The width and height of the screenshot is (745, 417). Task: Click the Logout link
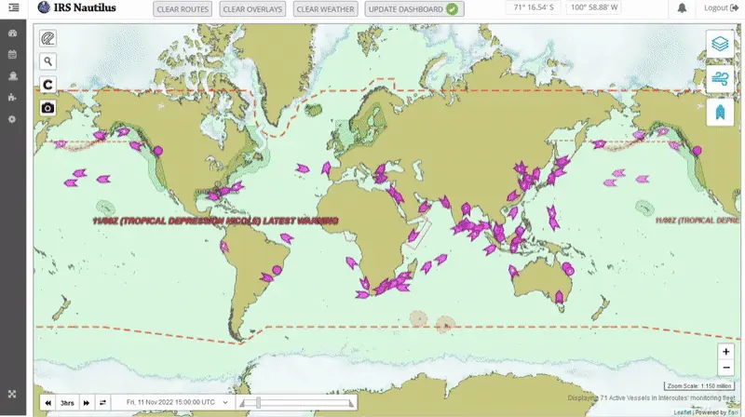click(719, 8)
